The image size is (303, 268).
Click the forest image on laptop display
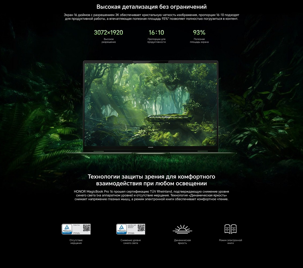point(151,104)
